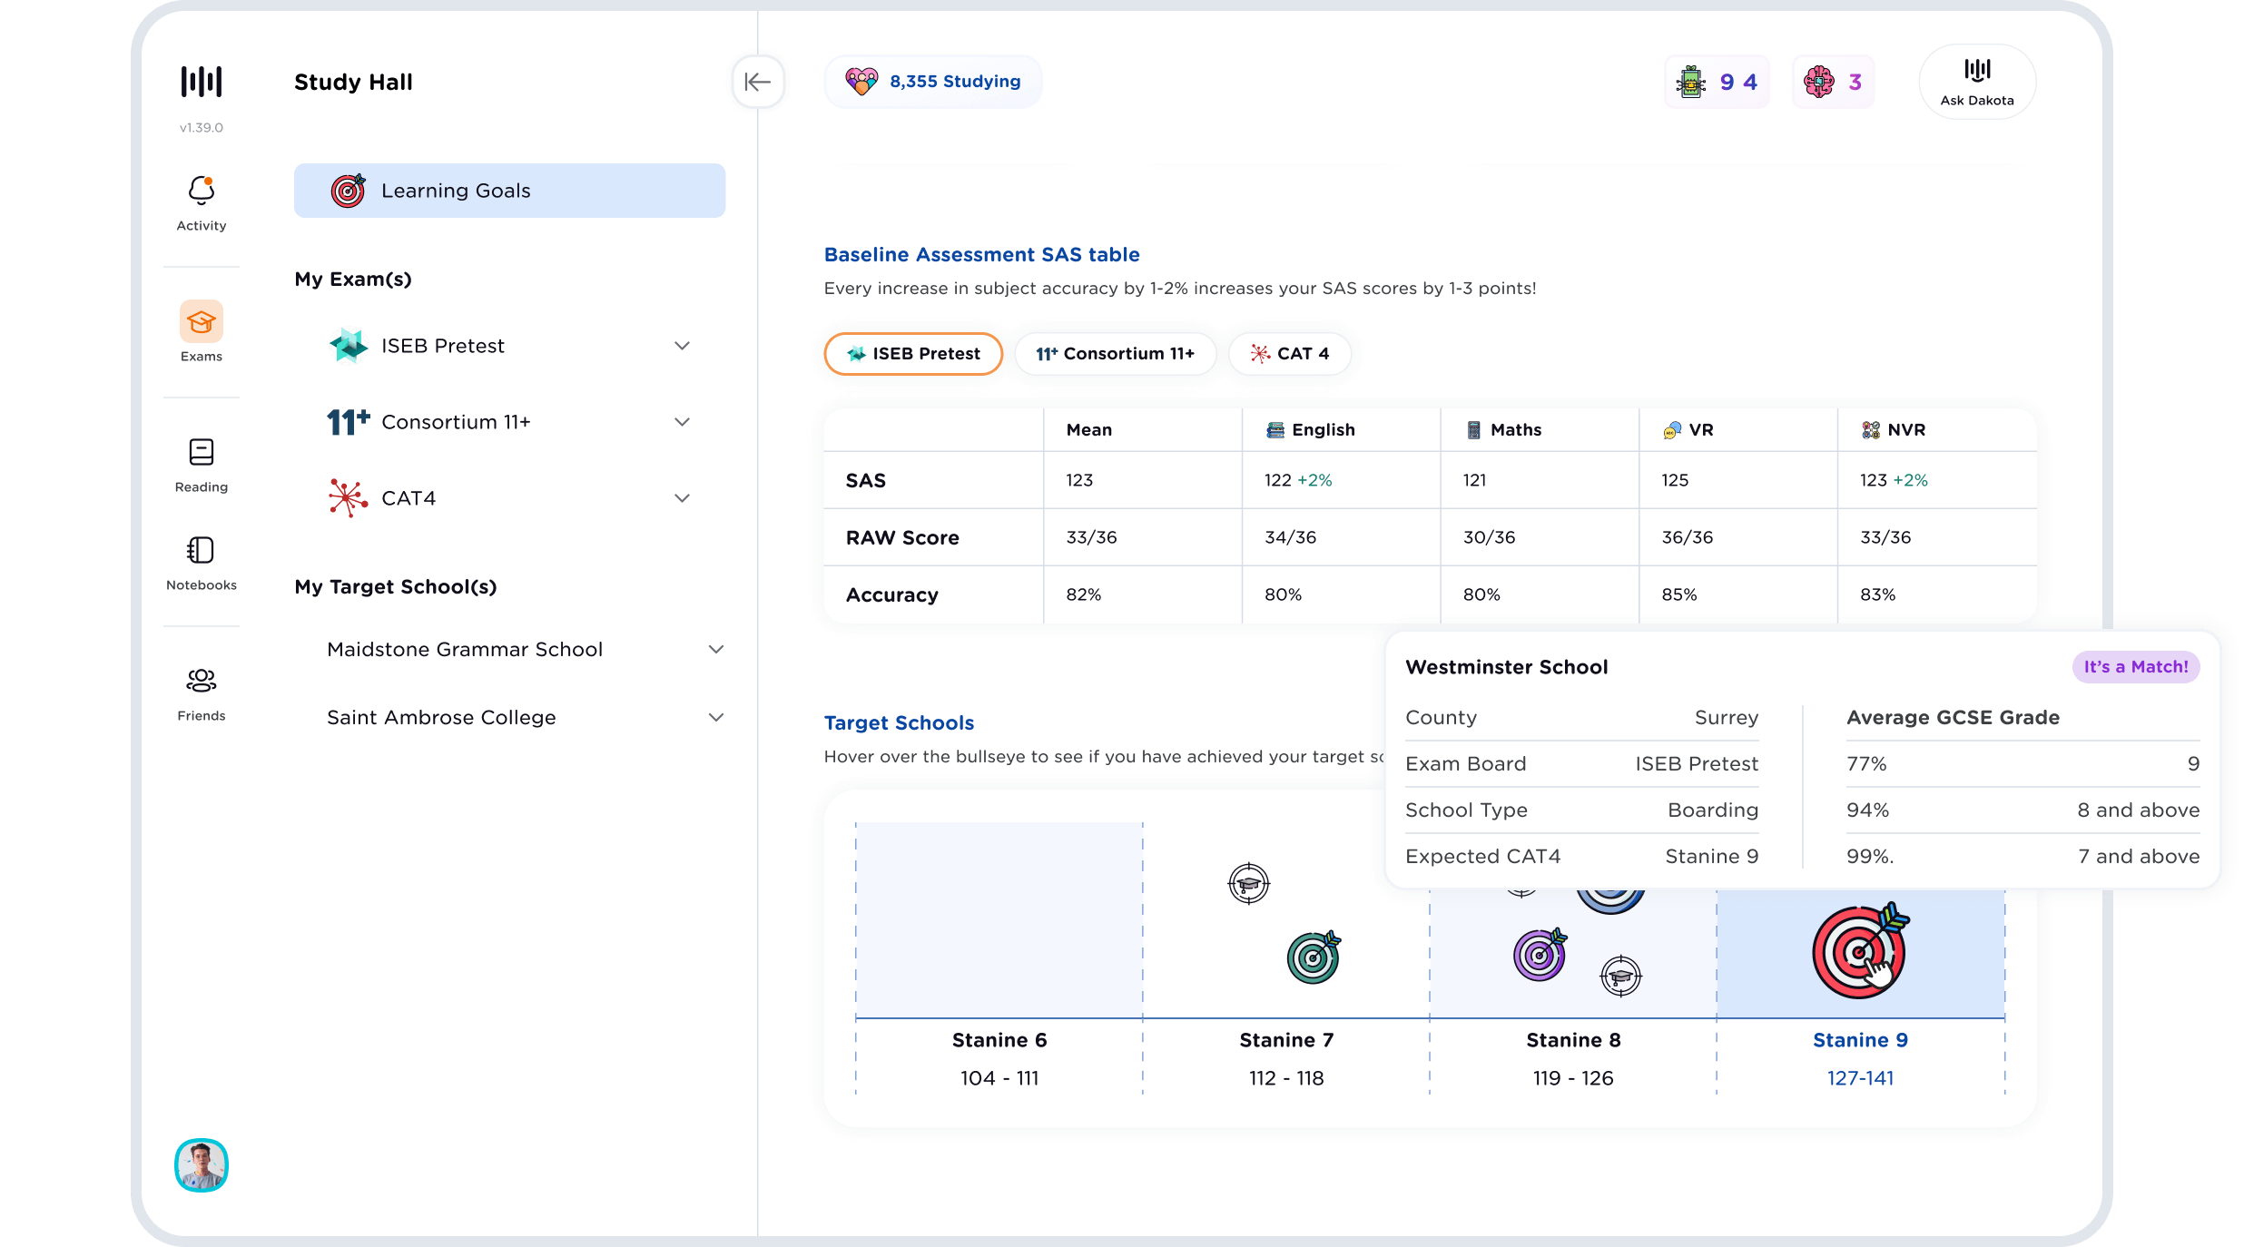Select the ISEB Pretest tab
This screenshot has height=1247, width=2244.
910,353
